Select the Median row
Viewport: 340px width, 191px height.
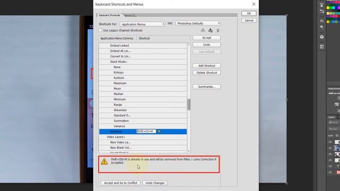point(143,94)
